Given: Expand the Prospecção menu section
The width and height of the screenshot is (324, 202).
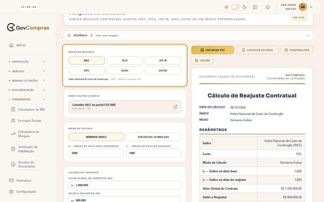Looking at the screenshot, I should pyautogui.click(x=28, y=62).
